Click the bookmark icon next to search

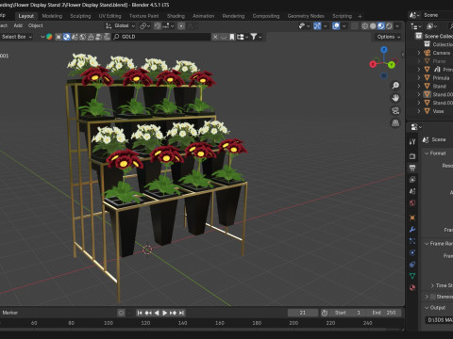[x=232, y=37]
